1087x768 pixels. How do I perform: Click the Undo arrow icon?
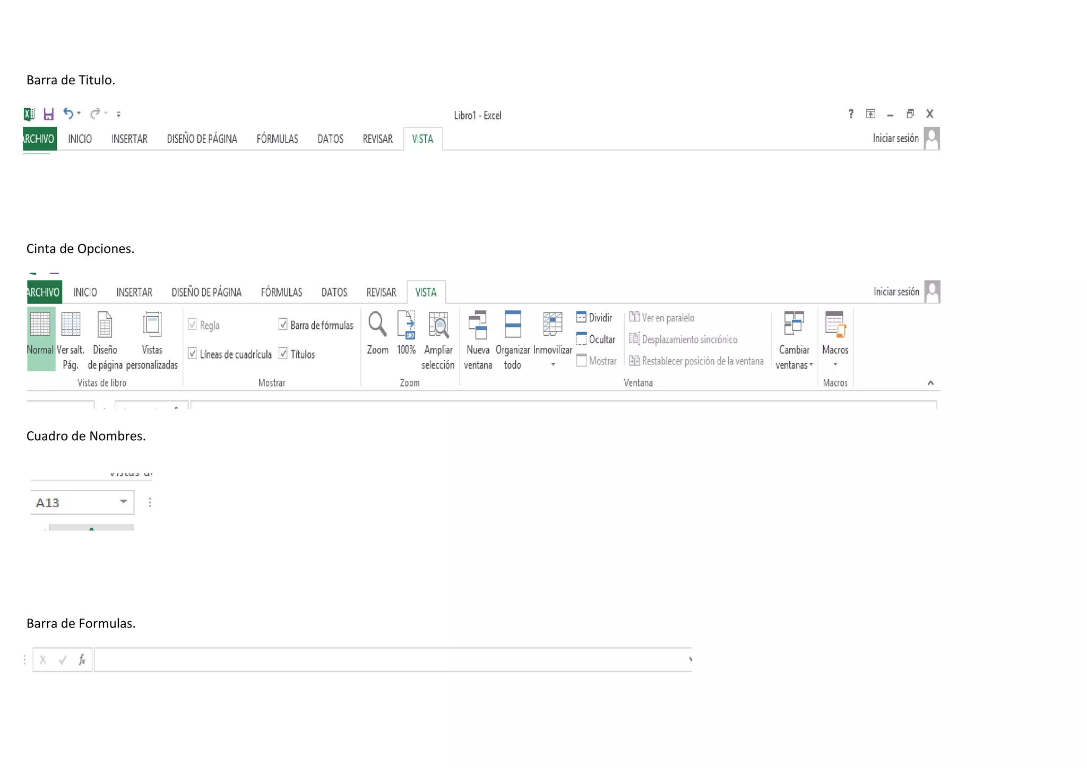tap(68, 114)
